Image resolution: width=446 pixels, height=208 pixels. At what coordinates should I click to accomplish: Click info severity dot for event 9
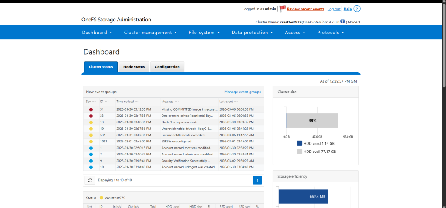(91, 161)
